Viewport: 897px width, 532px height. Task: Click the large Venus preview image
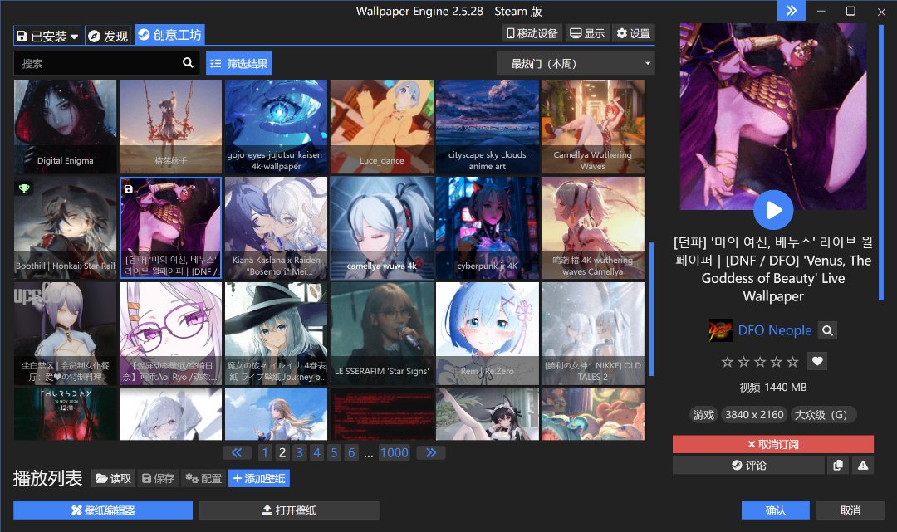coord(773,116)
